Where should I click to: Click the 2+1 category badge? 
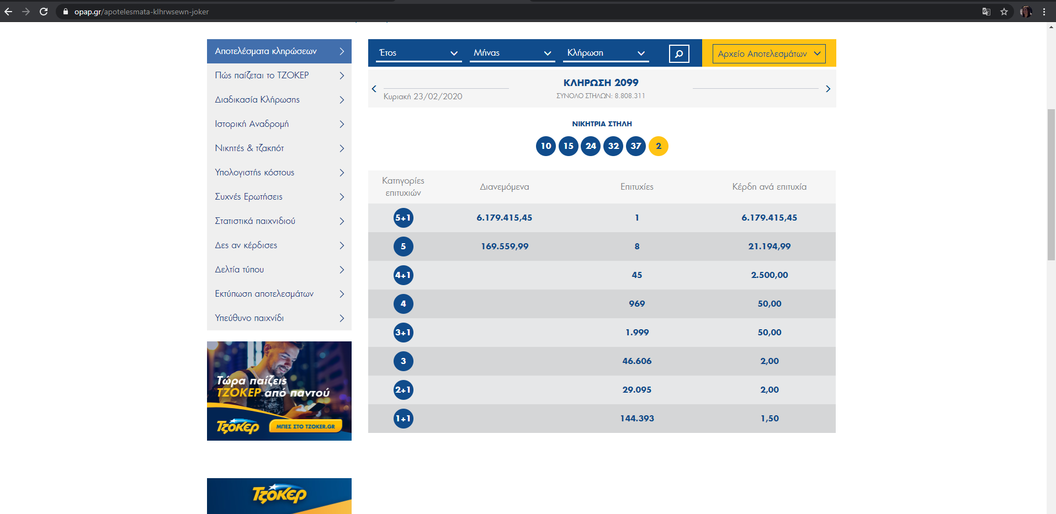[404, 390]
